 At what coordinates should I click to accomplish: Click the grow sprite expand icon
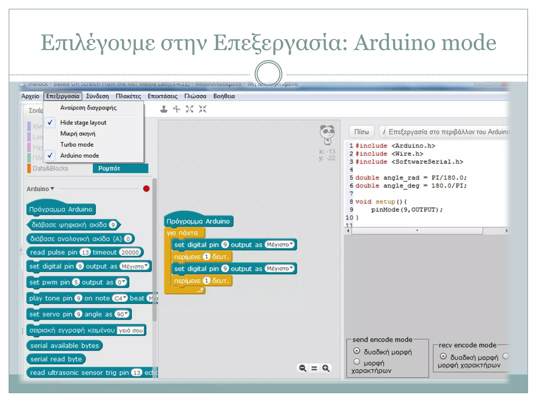coord(190,109)
